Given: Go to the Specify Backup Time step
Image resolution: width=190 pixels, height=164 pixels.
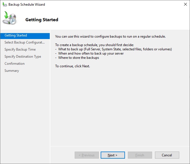Looking at the screenshot, I should (x=20, y=49).
